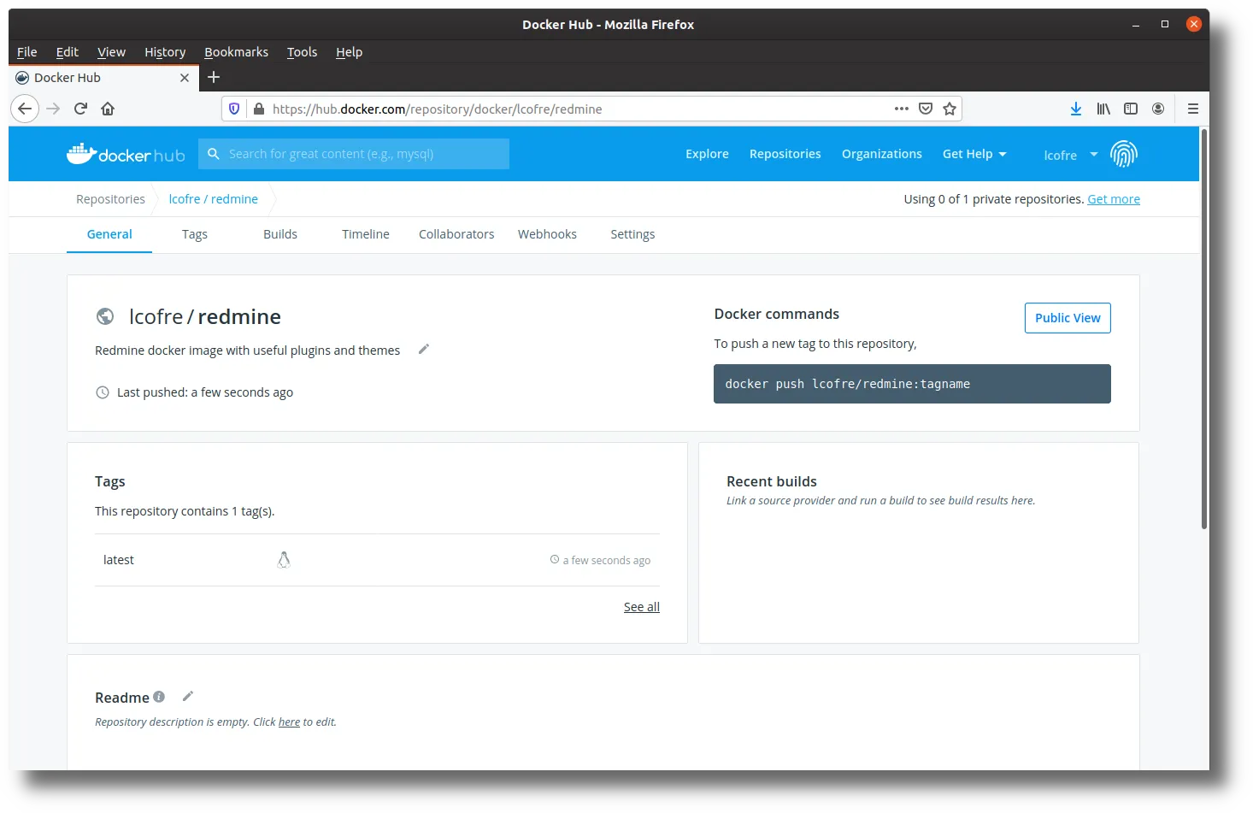Open the Settings tab
Viewport: 1253px width, 813px height.
(632, 234)
